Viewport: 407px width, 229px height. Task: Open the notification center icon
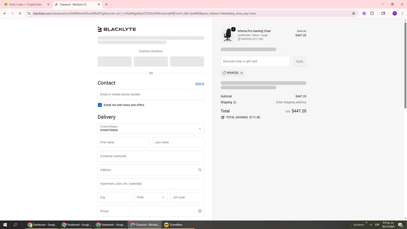(400, 225)
